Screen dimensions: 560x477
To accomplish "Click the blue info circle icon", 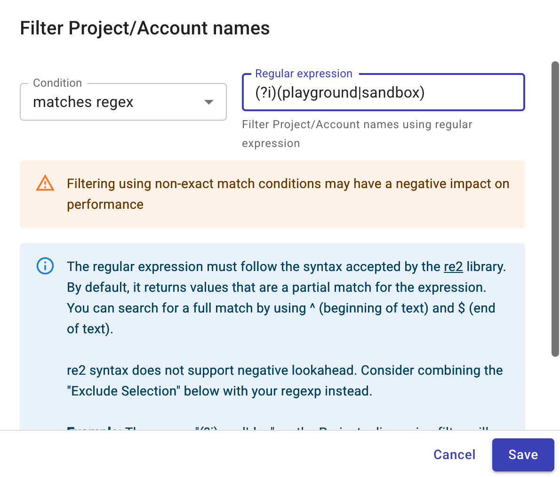I will [45, 266].
